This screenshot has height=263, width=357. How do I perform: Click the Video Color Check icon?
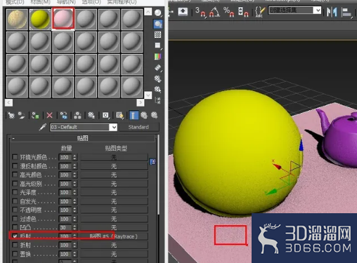coord(158,56)
